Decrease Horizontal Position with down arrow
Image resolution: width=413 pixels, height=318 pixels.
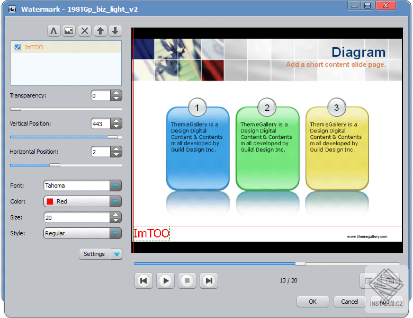click(x=116, y=155)
